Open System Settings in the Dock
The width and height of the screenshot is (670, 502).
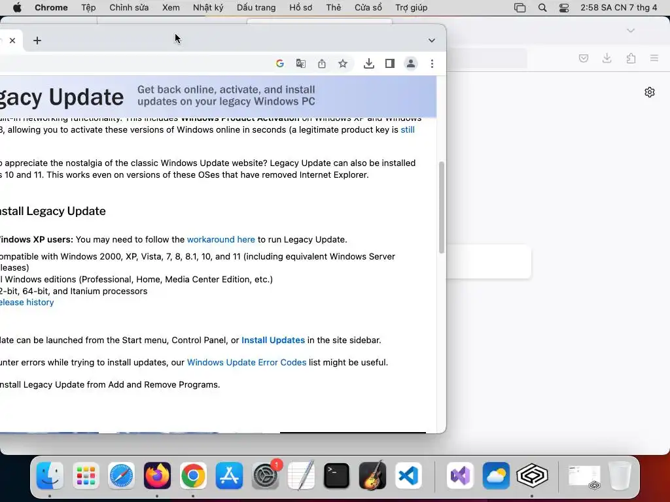(265, 476)
